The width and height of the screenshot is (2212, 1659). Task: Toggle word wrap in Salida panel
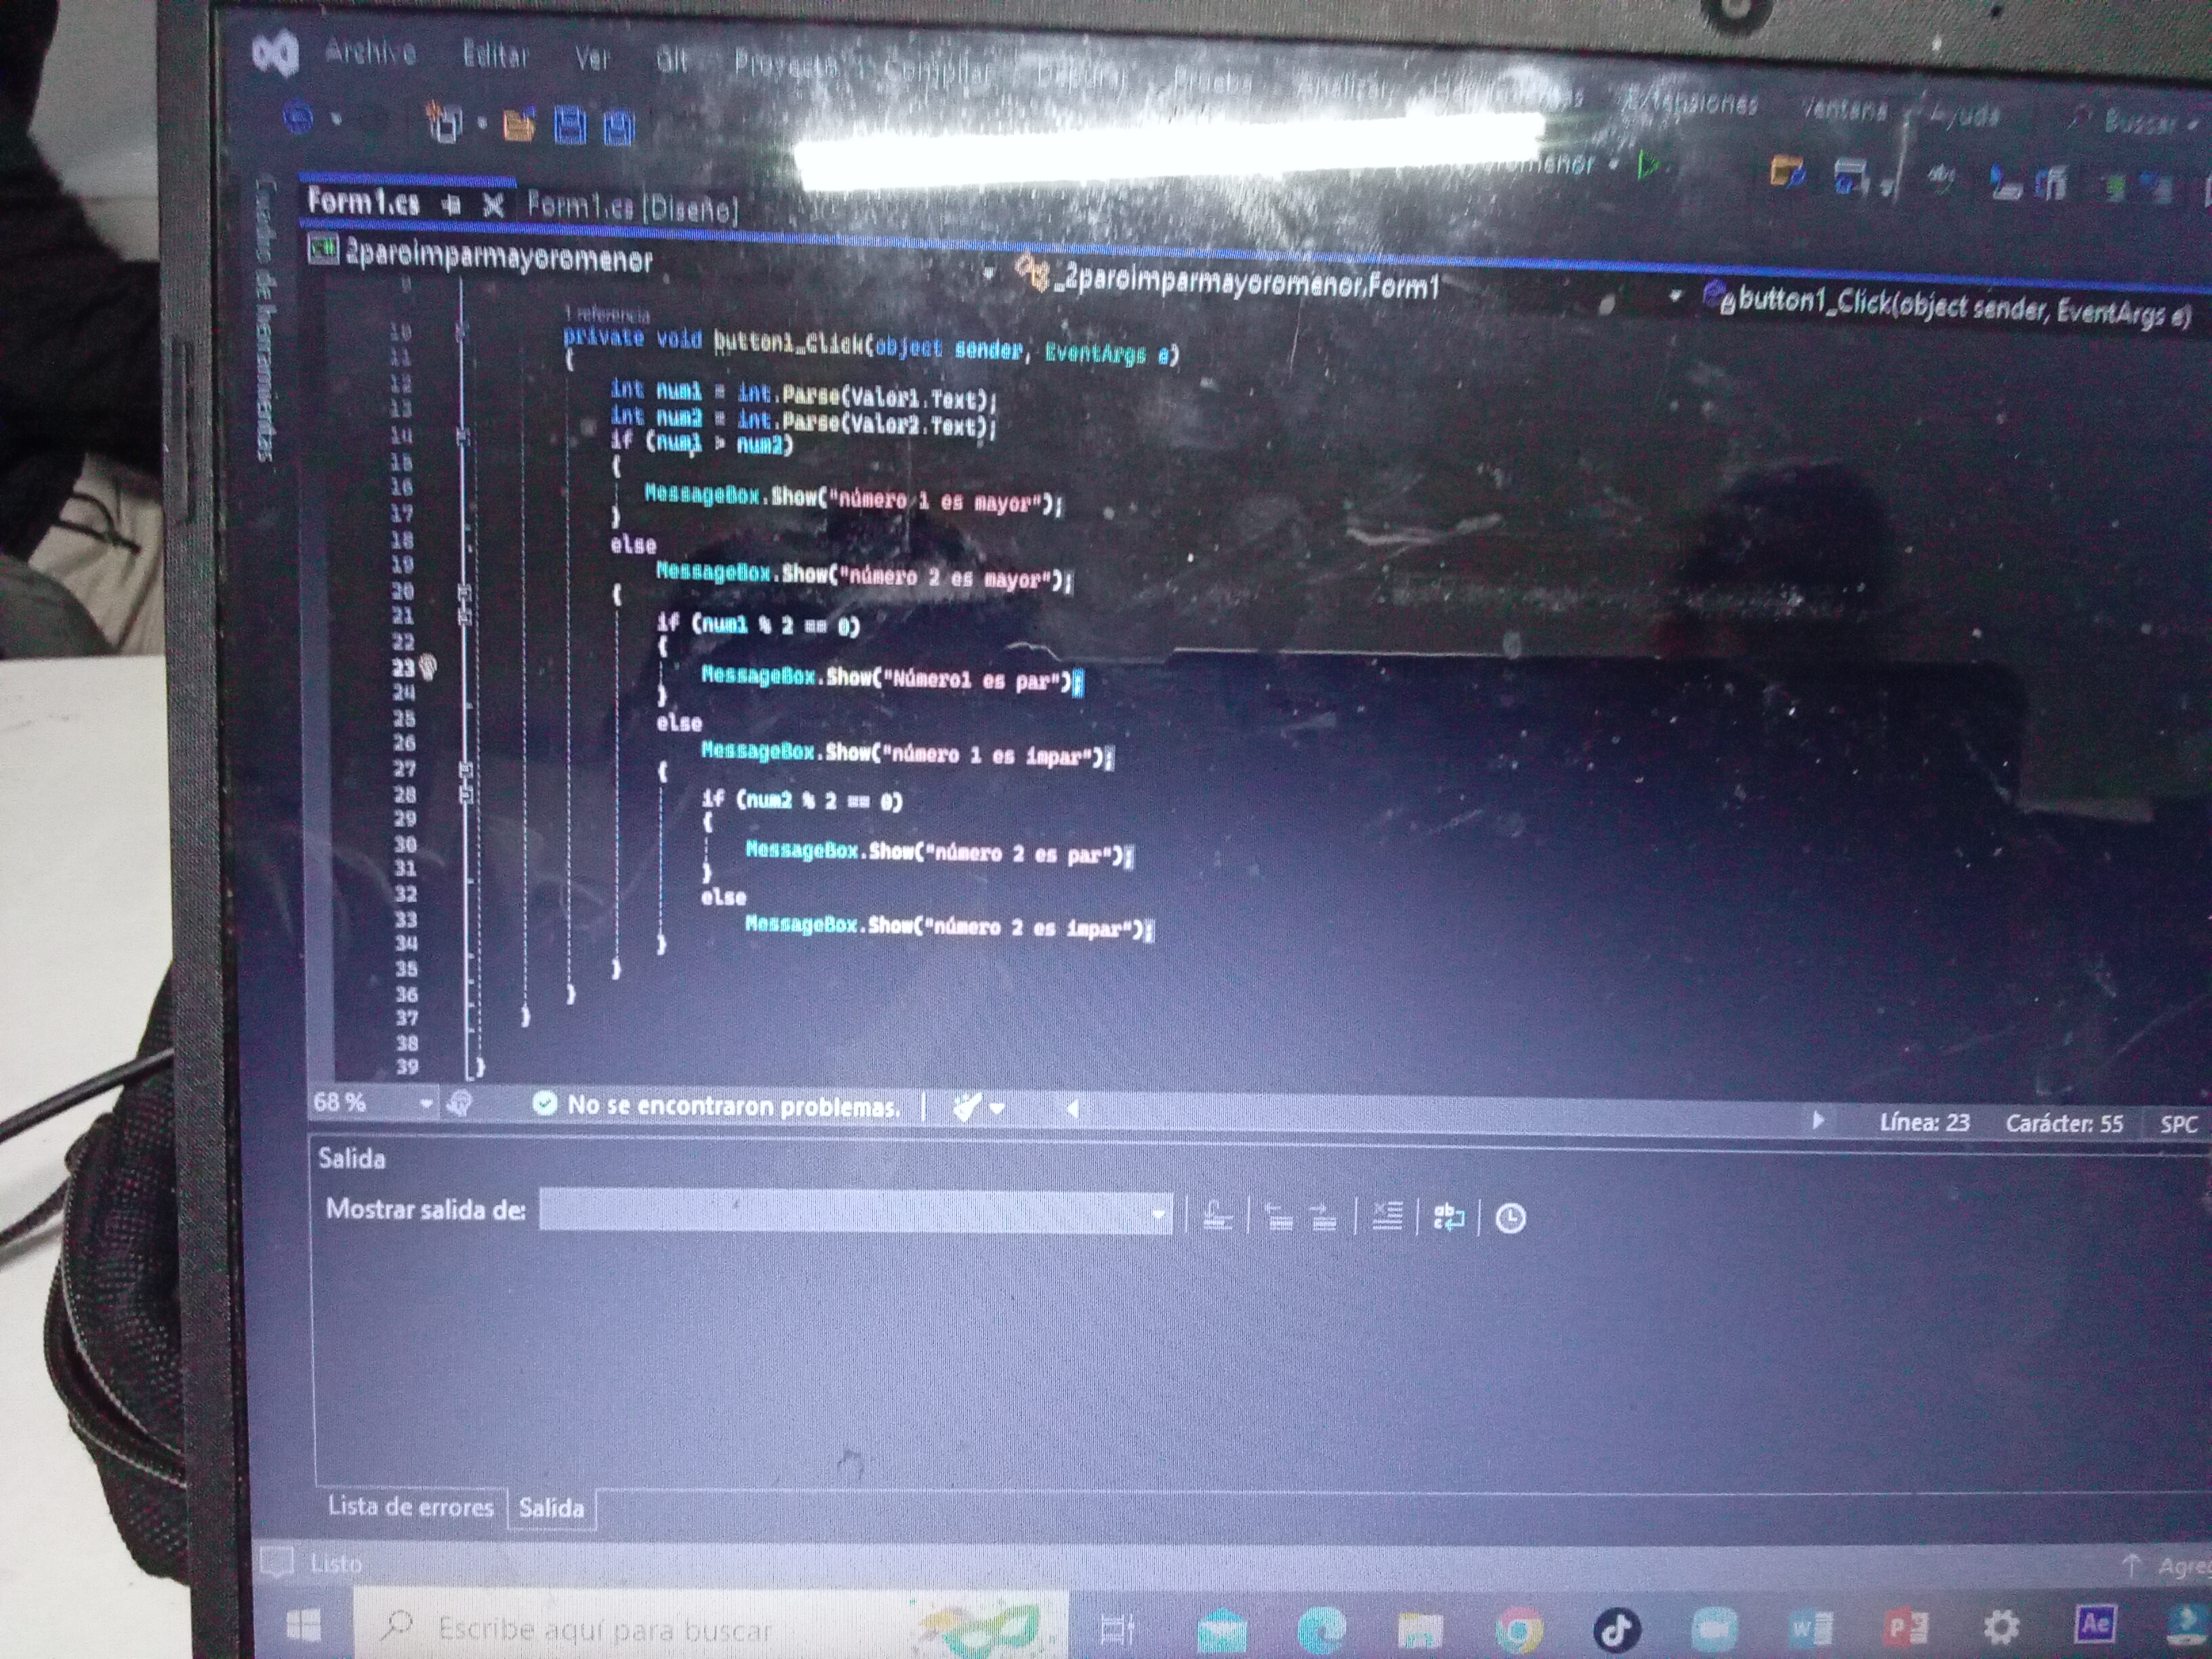click(x=1448, y=1217)
